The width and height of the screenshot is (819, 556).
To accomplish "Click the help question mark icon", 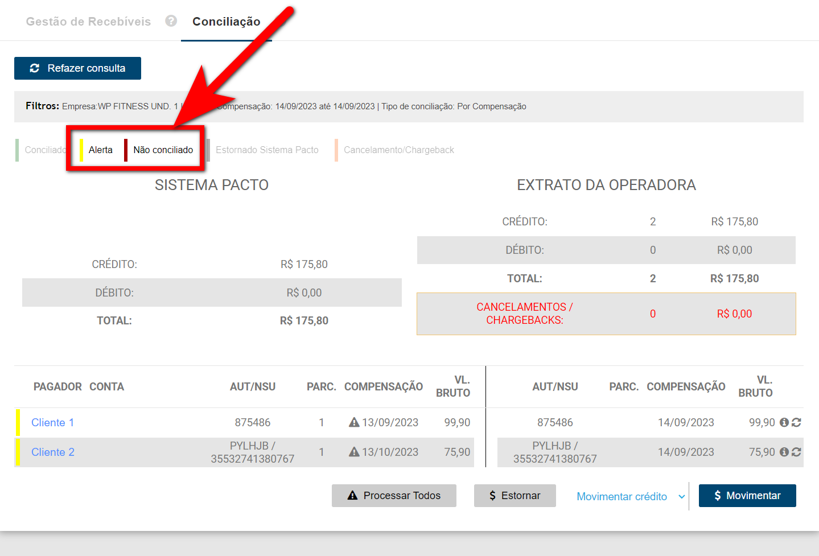I will (171, 21).
